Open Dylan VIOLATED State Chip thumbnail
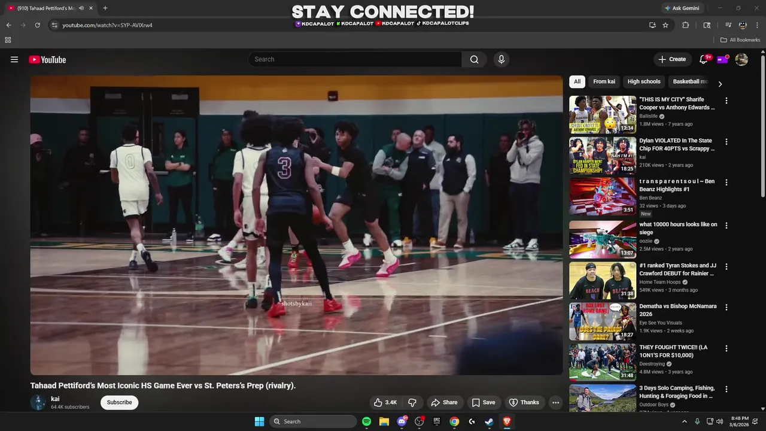 pyautogui.click(x=603, y=156)
